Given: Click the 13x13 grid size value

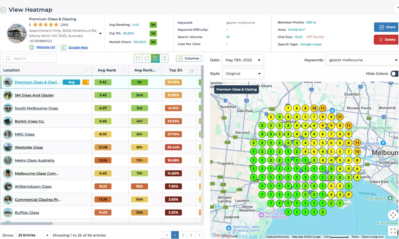Looking at the screenshot, I should [298, 37].
